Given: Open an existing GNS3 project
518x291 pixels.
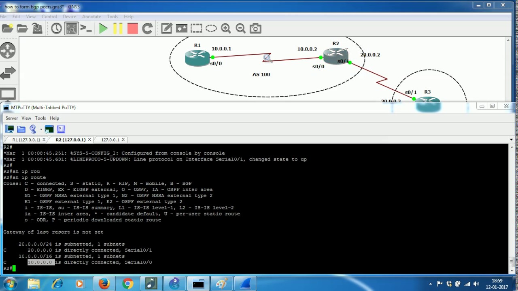Looking at the screenshot, I should pos(22,28).
